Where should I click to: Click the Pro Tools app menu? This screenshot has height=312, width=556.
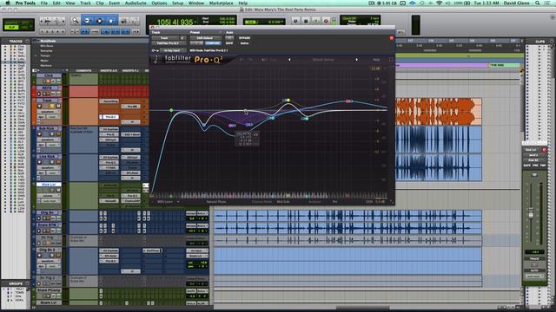[x=25, y=3]
